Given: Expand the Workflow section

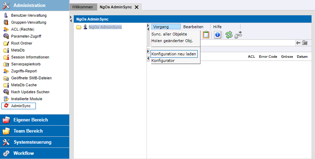Looking at the screenshot, I should 35,153.
